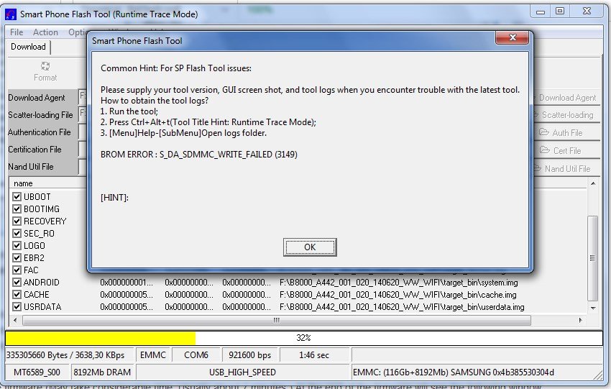Screen dimensions: 611x389
Task: Click the horizontal scrollbar thumb
Action: pos(277,321)
